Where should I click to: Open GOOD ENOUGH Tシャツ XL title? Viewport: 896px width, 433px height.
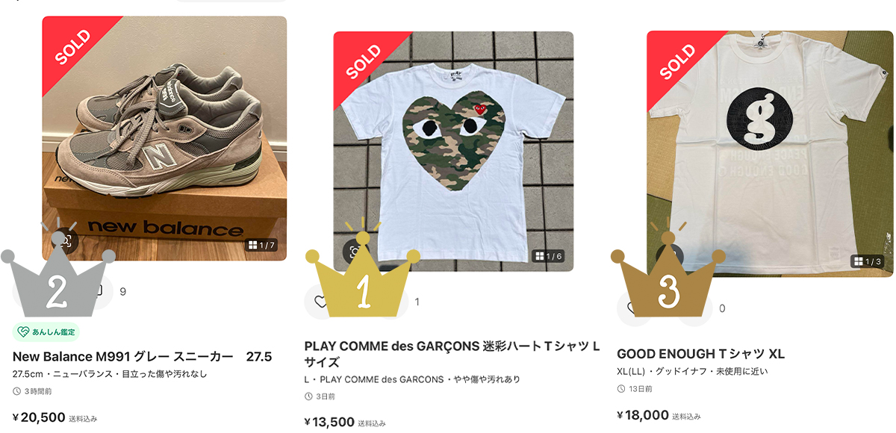(x=701, y=354)
